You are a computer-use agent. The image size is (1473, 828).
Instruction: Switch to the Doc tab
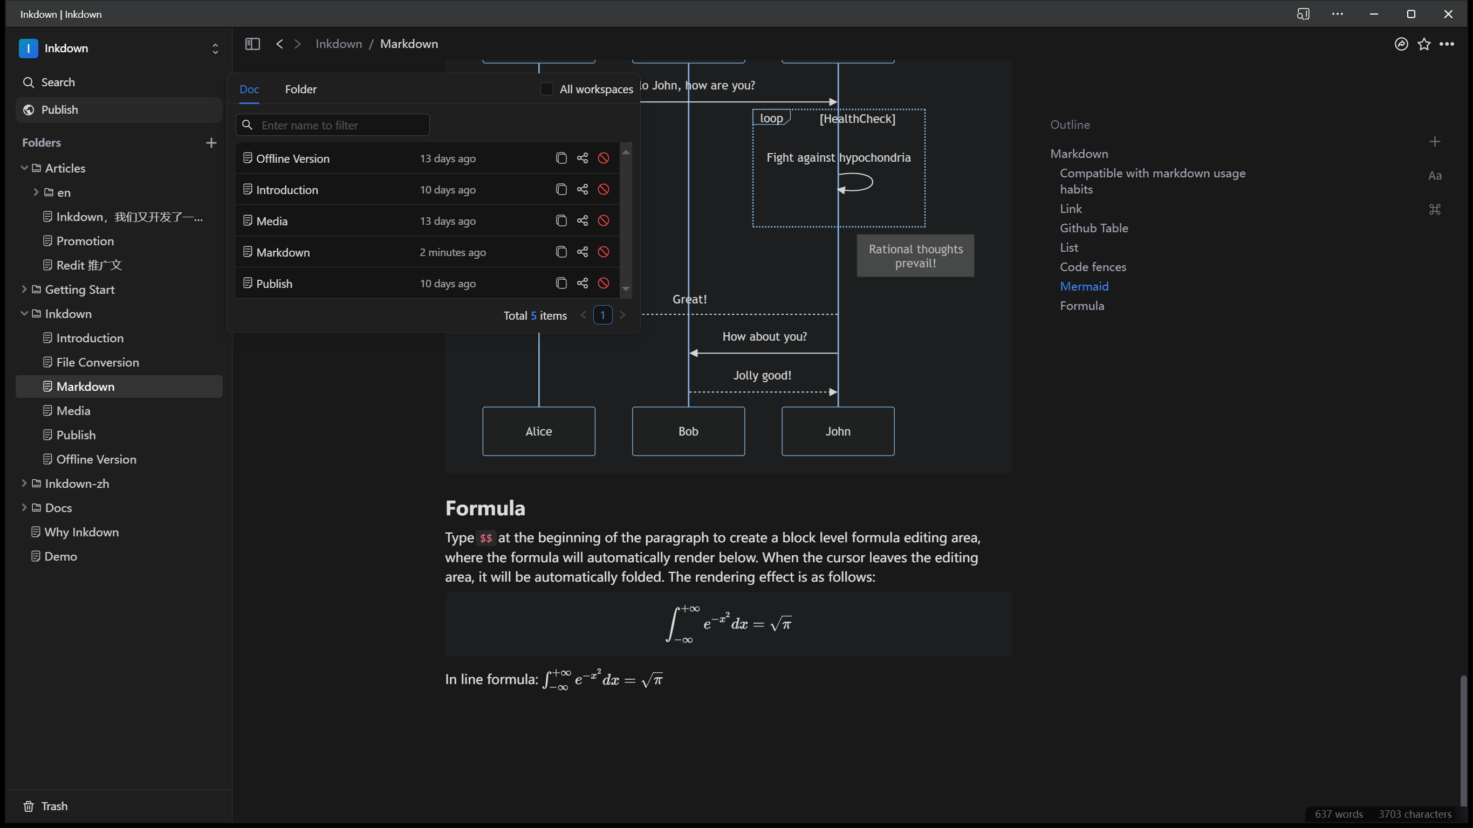[x=249, y=89]
